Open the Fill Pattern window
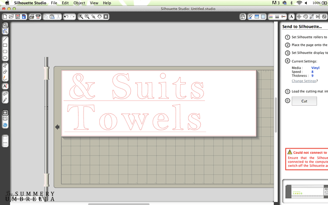 (263, 17)
